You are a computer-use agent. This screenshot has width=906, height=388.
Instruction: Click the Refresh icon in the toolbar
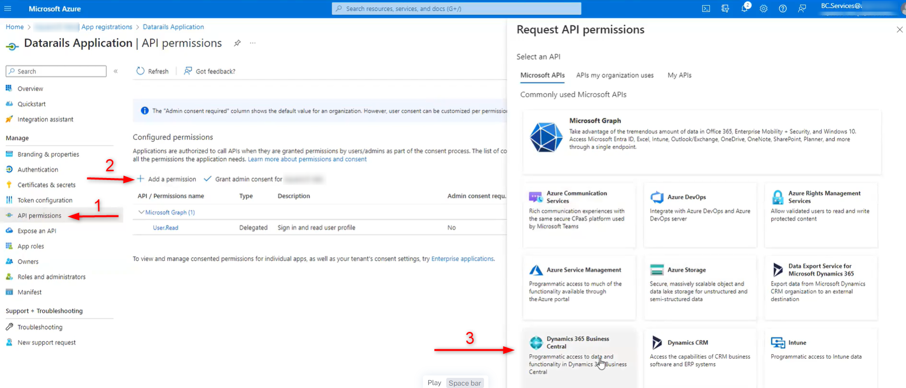(141, 71)
